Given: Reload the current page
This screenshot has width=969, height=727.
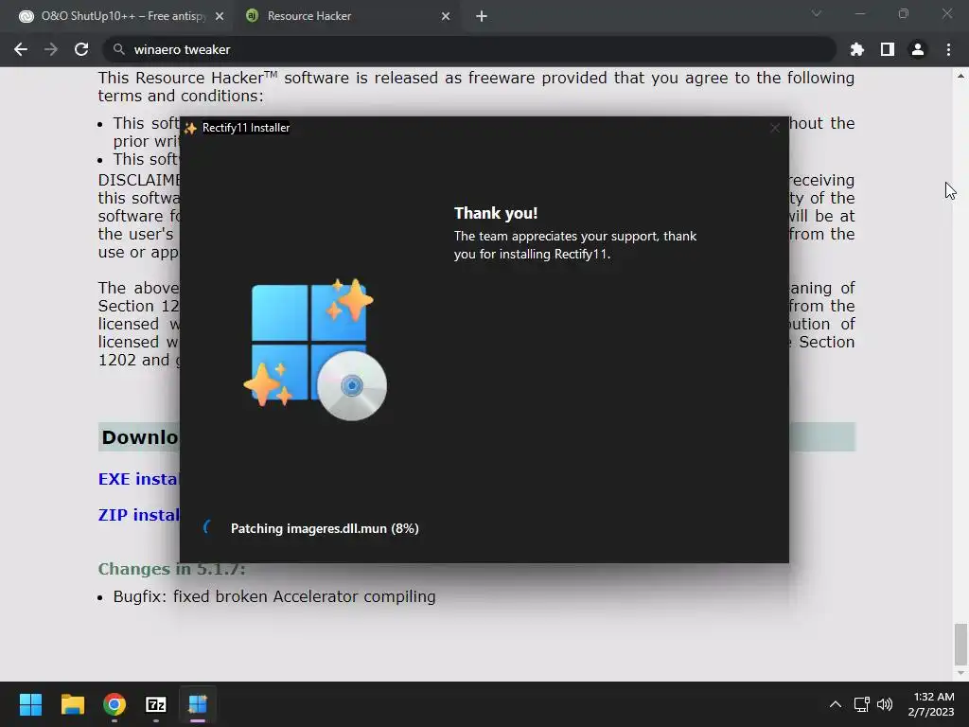Looking at the screenshot, I should coord(81,49).
